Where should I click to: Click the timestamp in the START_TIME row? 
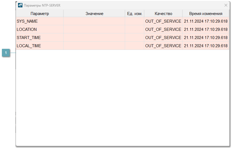(206, 38)
